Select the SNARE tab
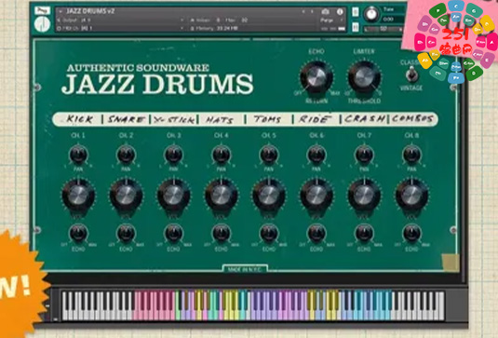Screen dimensions: 498x338 coord(127,119)
